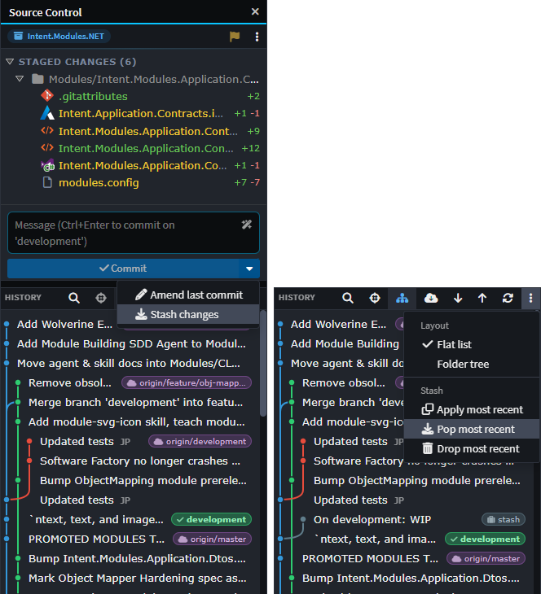Viewport: 541px width, 594px height.
Task: Open the Intent.Modules.NET repository selector
Action: click(59, 36)
